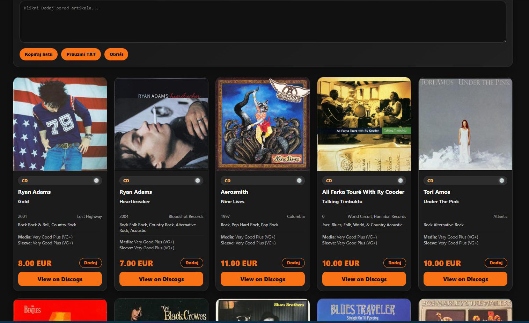Click the disc icon on Heartbreaker card
529x323 pixels.
198,181
